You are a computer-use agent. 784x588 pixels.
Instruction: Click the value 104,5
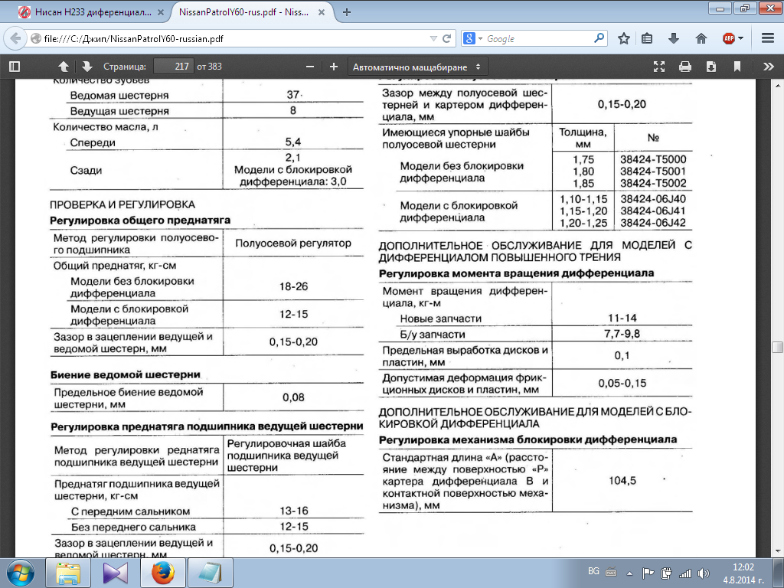click(x=622, y=481)
